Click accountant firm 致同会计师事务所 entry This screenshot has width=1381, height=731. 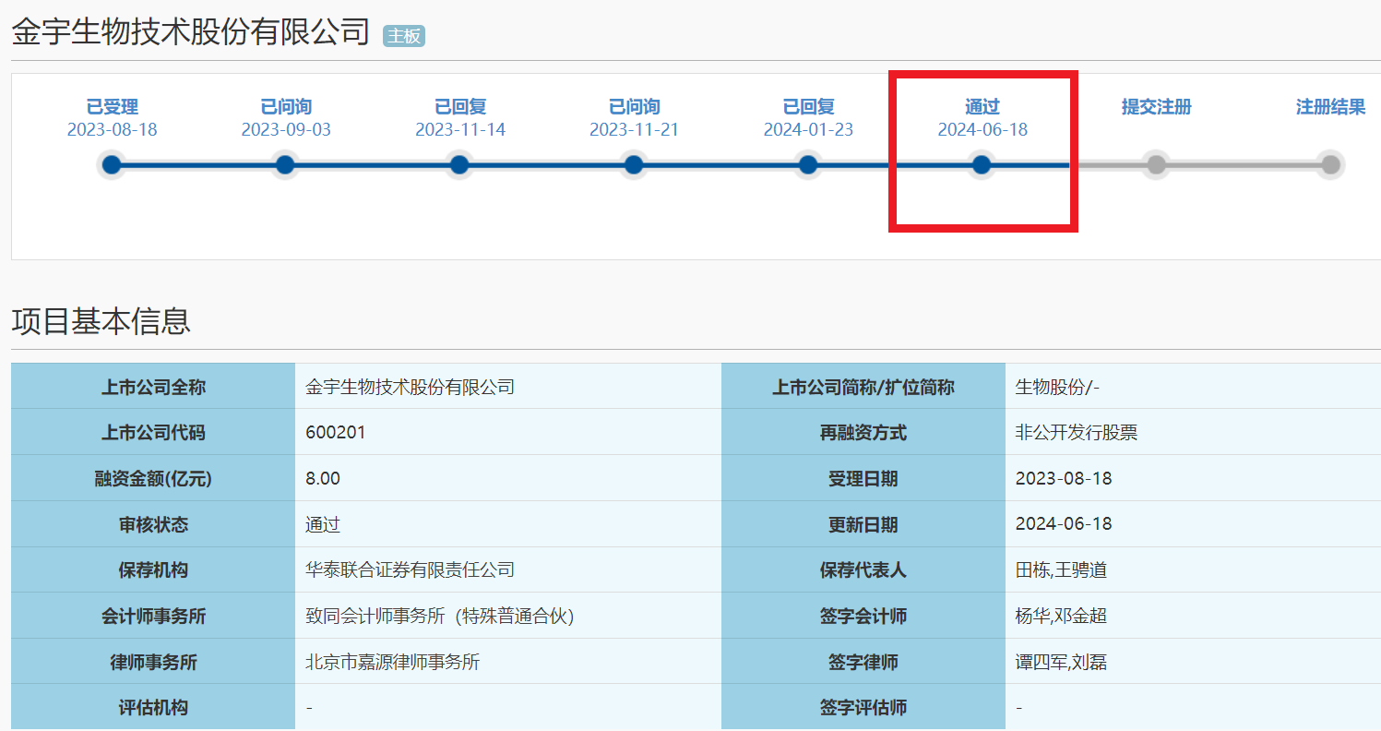pyautogui.click(x=440, y=616)
